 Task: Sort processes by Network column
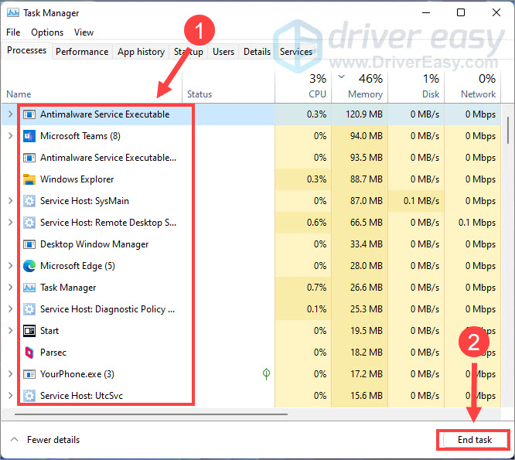(472, 87)
